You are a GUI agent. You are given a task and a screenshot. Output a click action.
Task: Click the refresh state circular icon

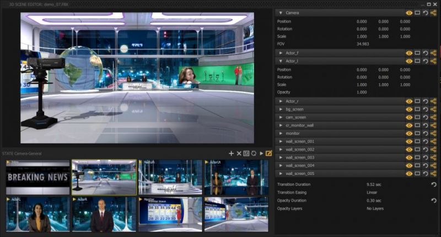(x=254, y=153)
